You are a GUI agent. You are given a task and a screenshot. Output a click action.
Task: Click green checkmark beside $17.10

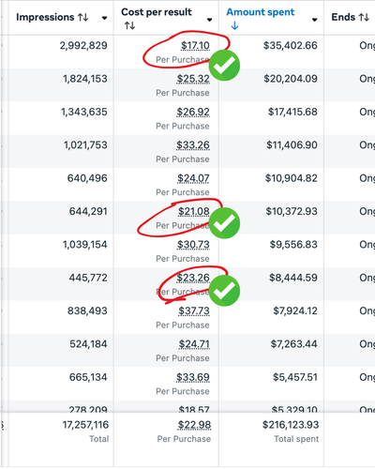(224, 65)
